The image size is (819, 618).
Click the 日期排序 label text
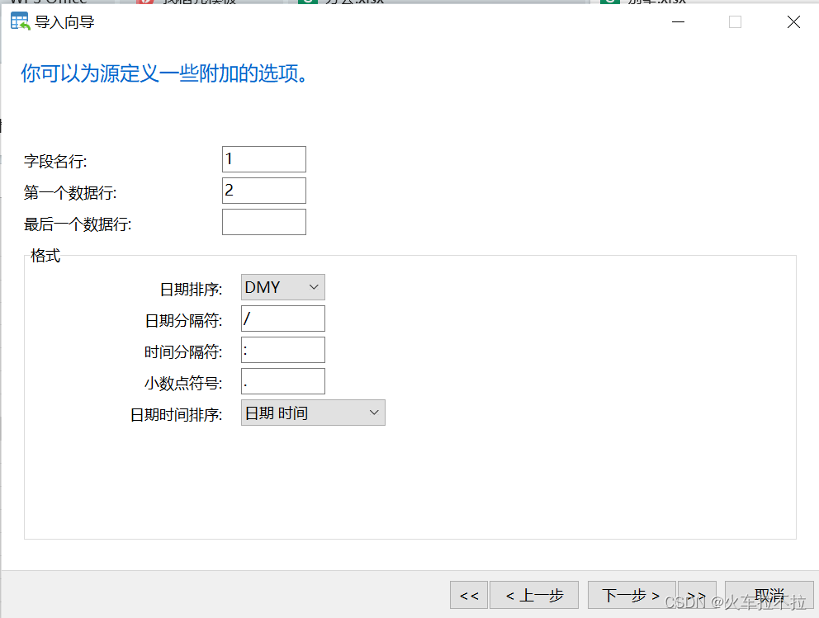(x=192, y=289)
